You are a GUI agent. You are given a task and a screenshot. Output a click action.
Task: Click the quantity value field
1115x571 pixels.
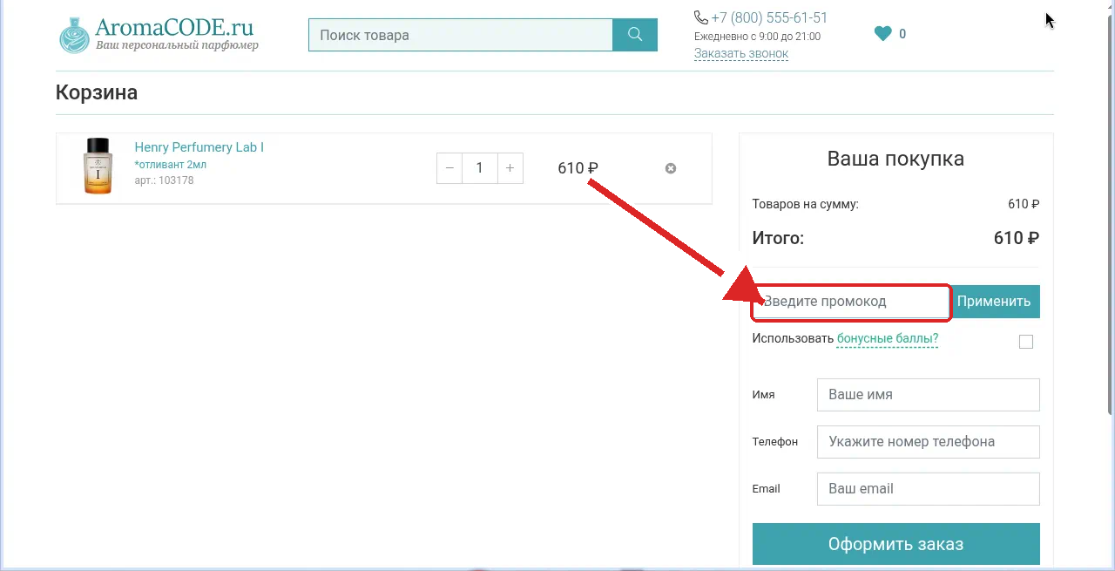point(480,168)
